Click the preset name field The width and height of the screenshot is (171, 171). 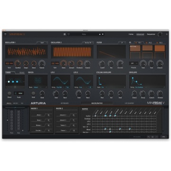(84, 34)
